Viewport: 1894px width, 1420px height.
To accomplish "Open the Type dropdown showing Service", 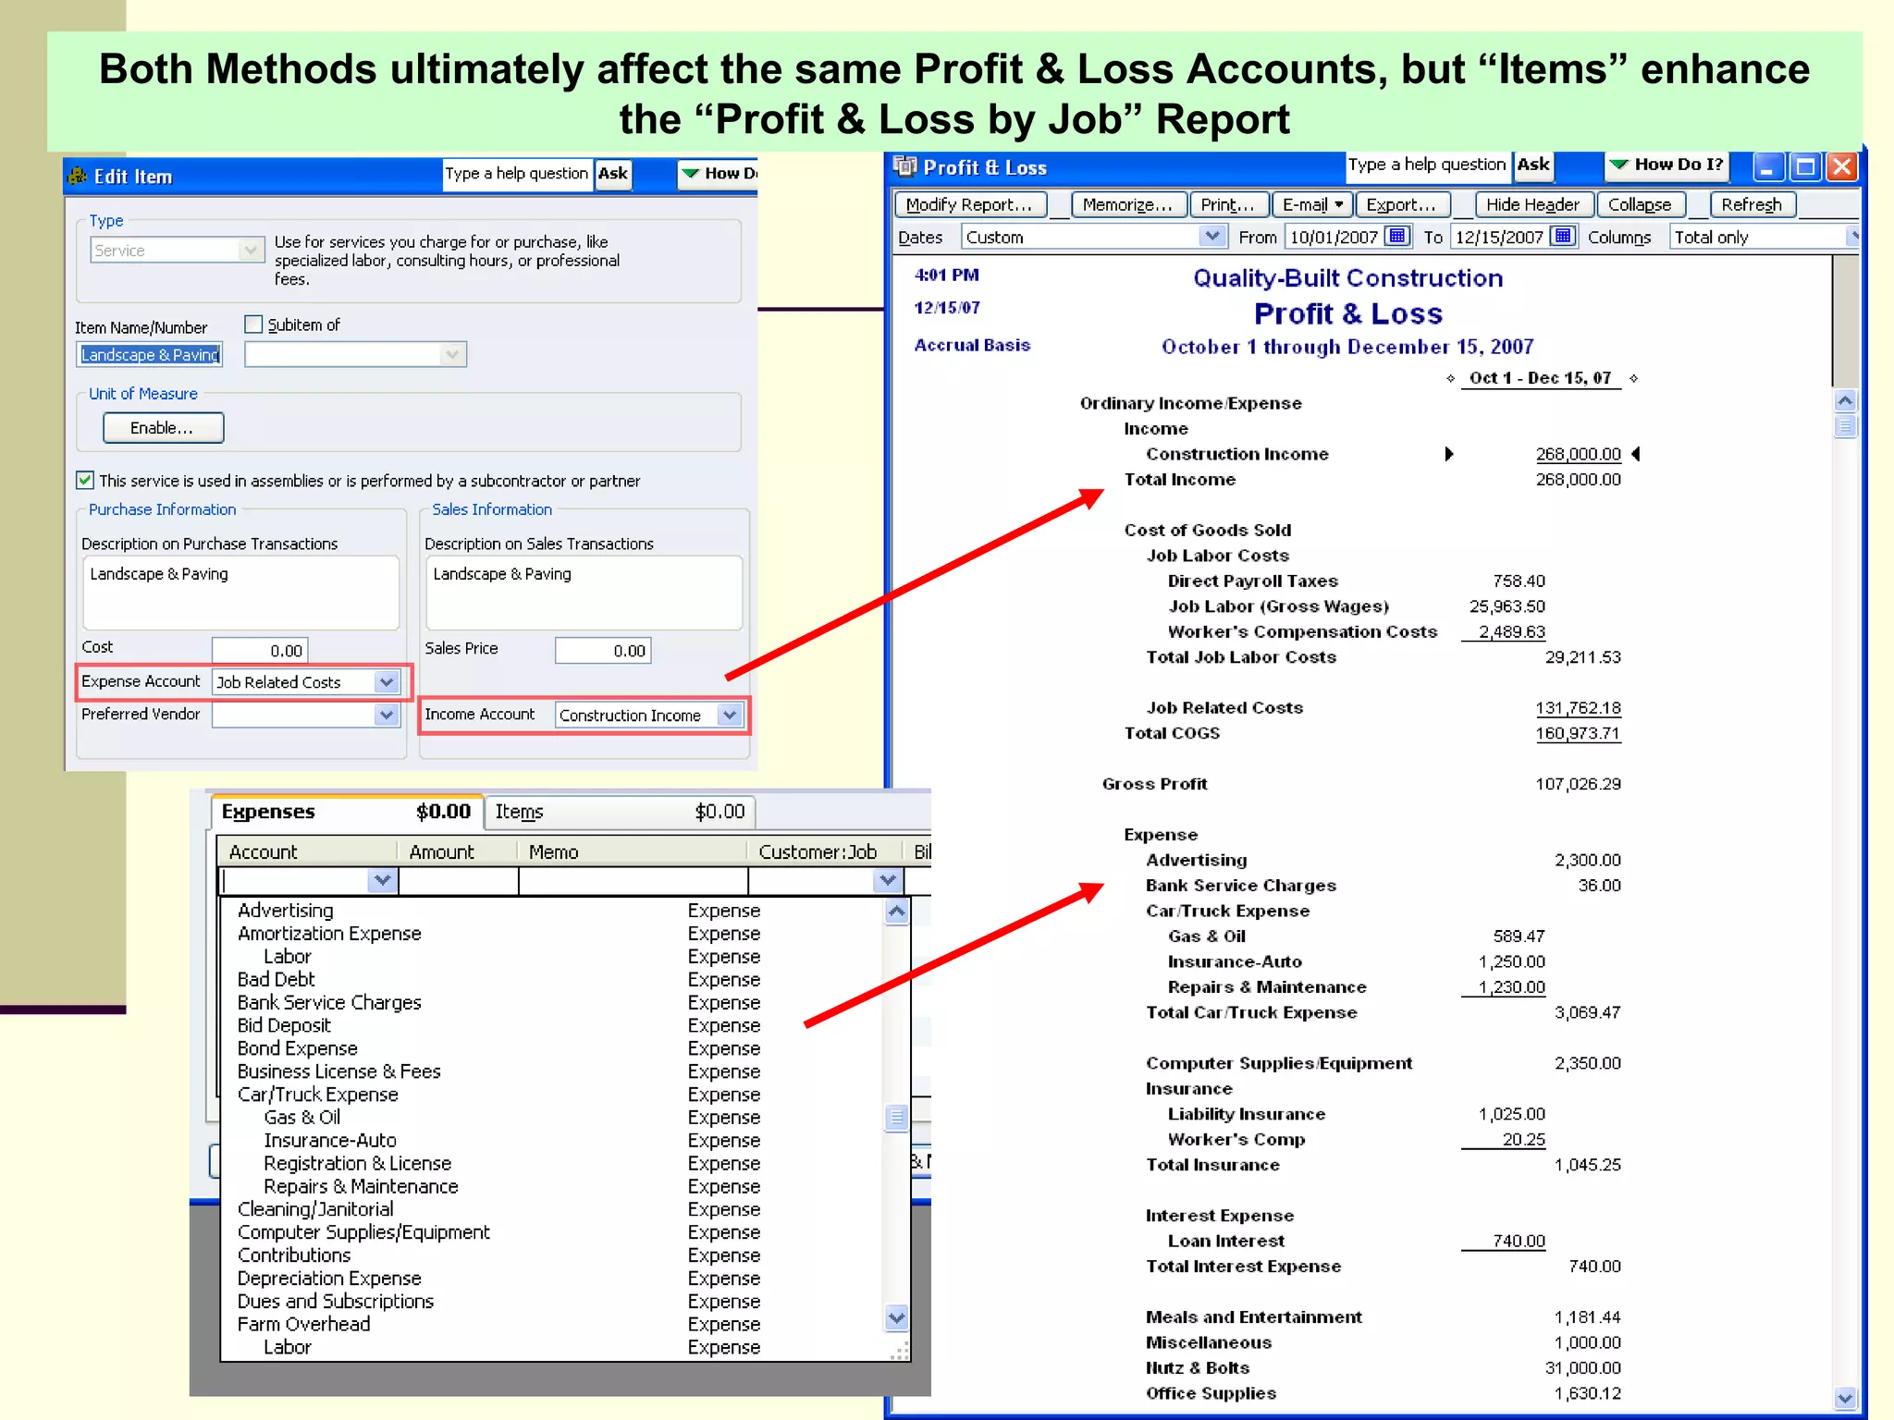I will 250,250.
